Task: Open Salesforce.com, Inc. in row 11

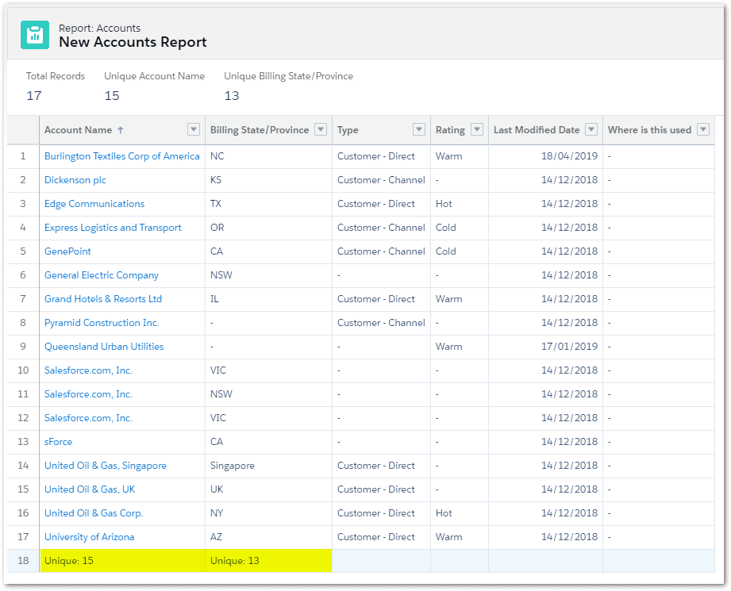Action: pos(88,393)
